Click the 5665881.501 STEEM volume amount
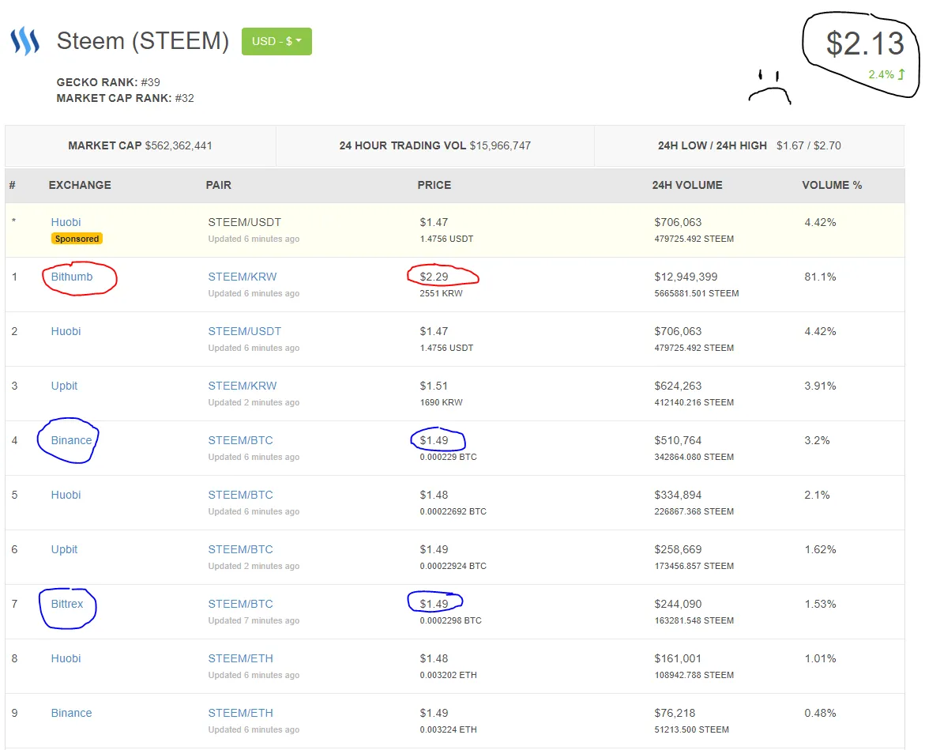 tap(696, 293)
